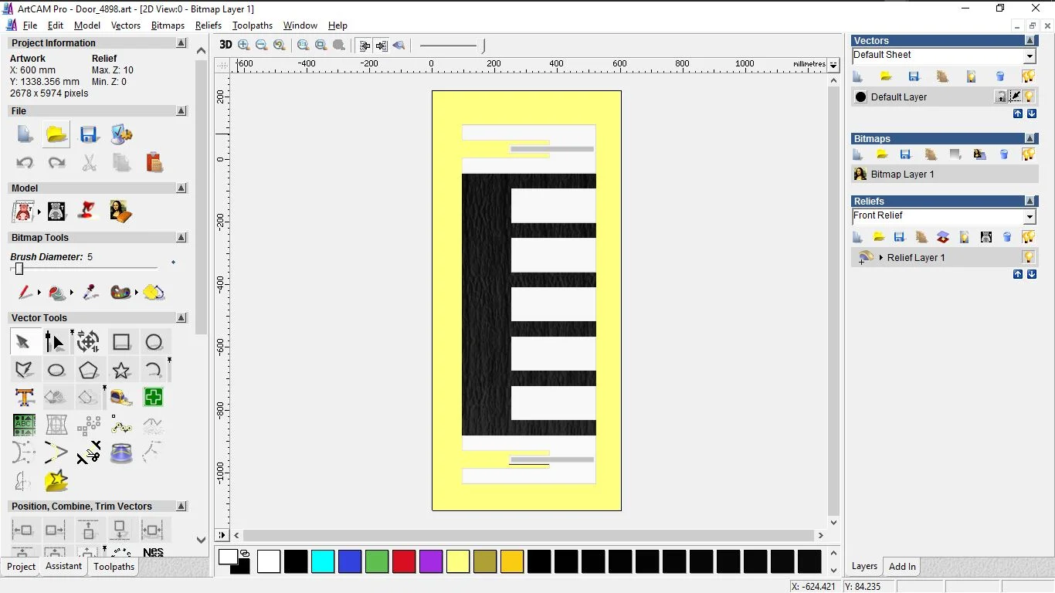This screenshot has height=593, width=1055.
Task: Click the Open file folder icon
Action: click(56, 134)
